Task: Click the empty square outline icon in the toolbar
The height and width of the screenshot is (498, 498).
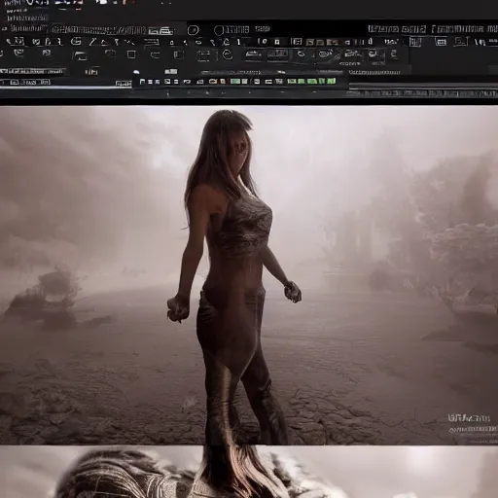Action: point(131,54)
